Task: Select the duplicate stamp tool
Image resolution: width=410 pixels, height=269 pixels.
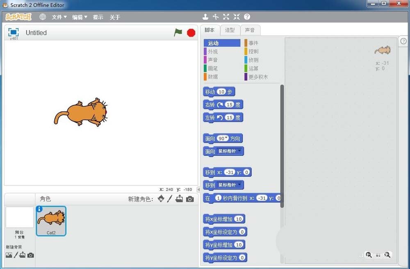Action: point(205,17)
